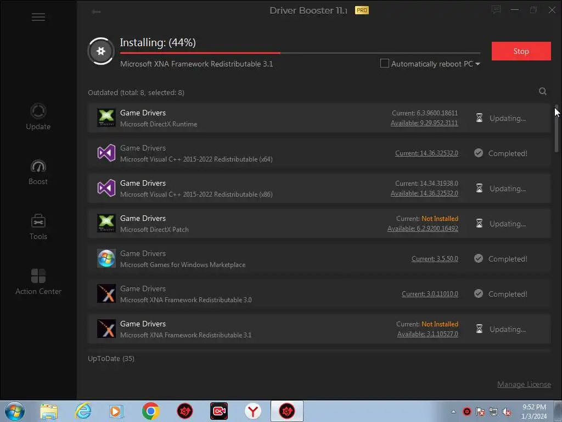Open Current 3.0.11010.0 version link
Screen dimensions: 562x422
(430, 294)
